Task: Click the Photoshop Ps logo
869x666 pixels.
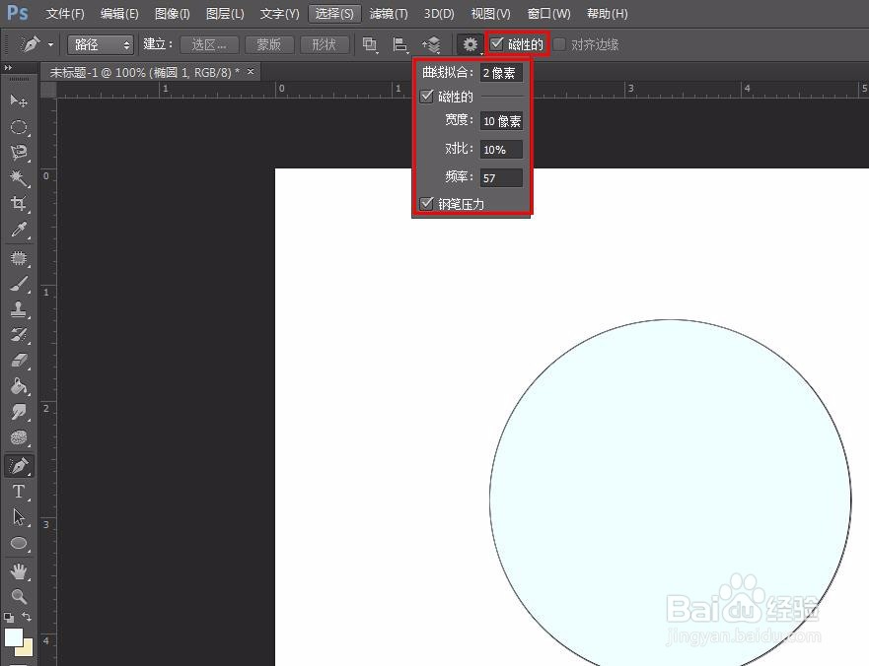Action: [x=17, y=12]
